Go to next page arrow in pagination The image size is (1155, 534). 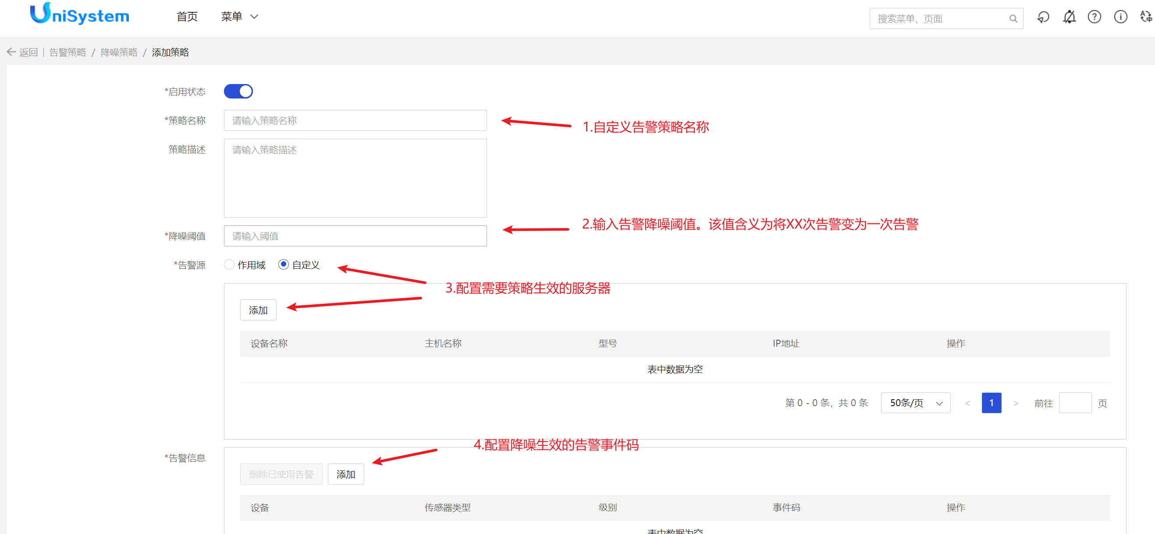pos(1016,403)
